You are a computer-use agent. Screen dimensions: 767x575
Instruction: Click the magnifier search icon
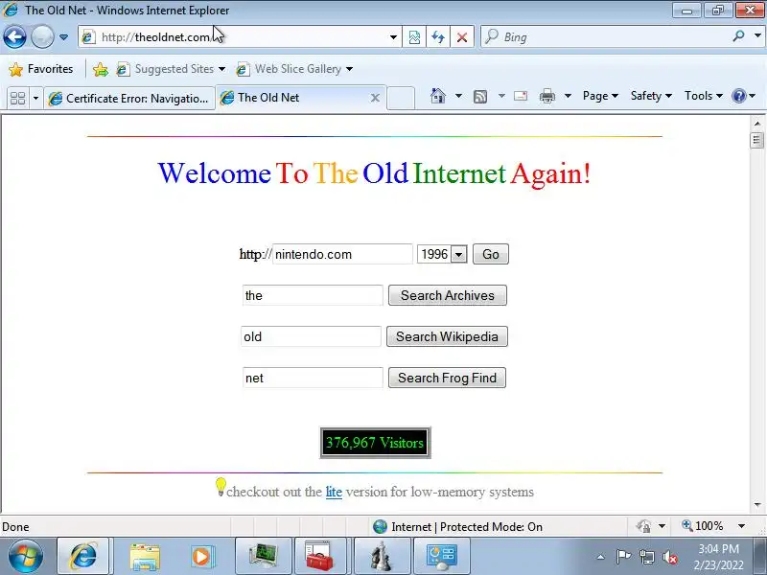738,36
